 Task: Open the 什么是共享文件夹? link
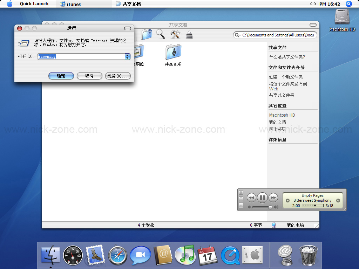coord(287,57)
